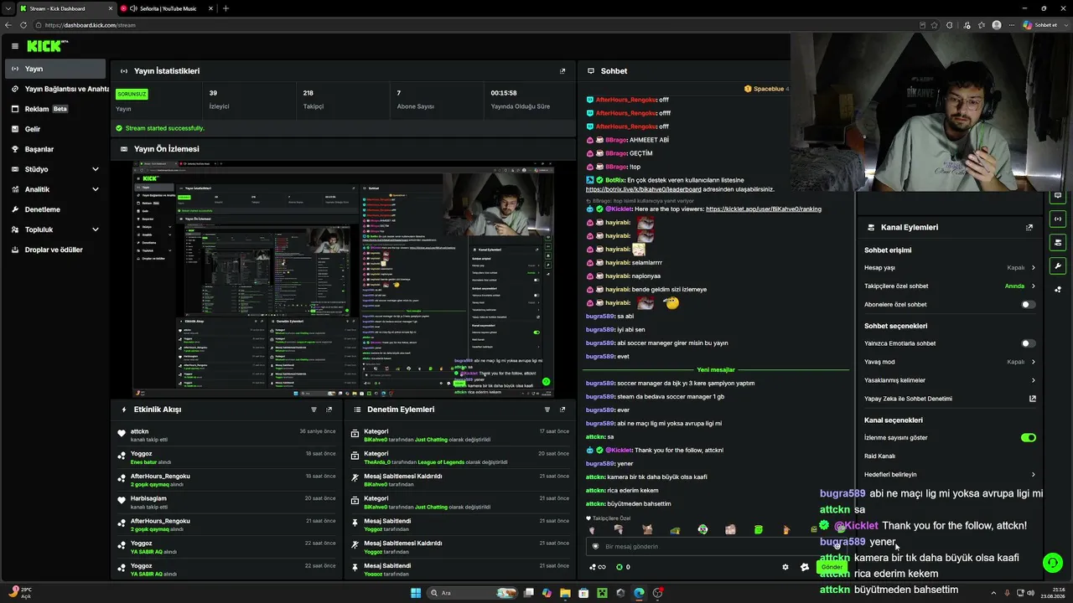Click username bugra589 on message 'evet'
The height and width of the screenshot is (603, 1073).
tap(600, 357)
